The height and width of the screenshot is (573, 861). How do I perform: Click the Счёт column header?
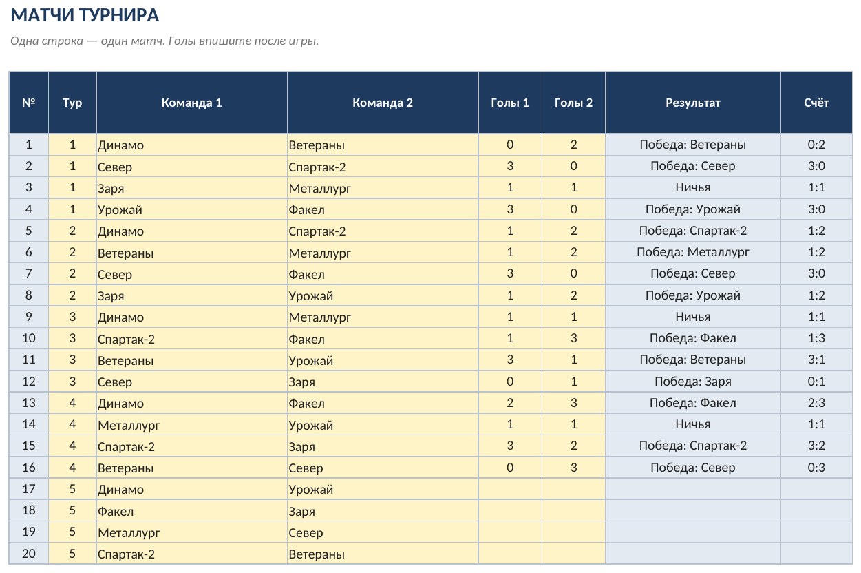[x=816, y=103]
